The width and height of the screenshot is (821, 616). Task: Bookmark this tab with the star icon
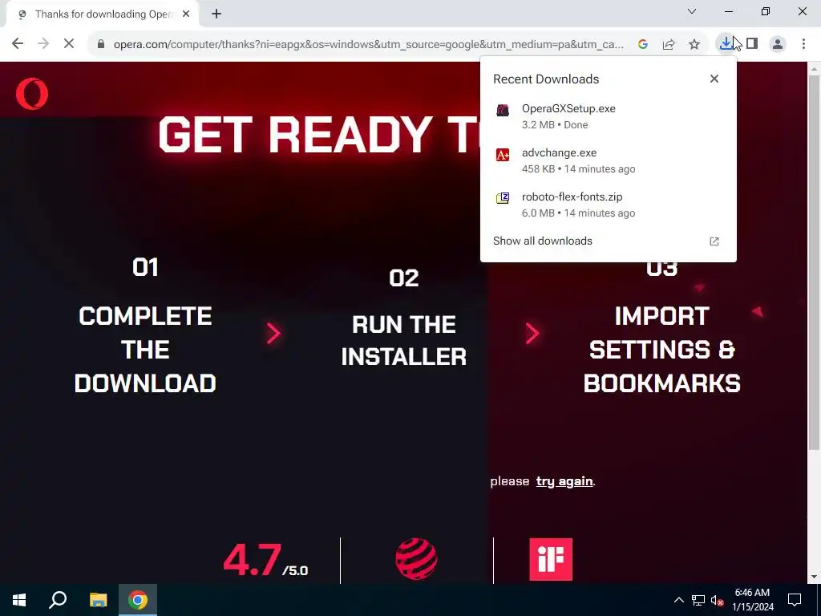tap(694, 45)
